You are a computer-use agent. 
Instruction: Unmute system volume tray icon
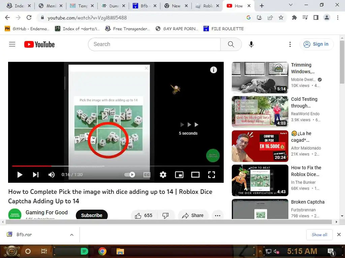click(x=276, y=251)
